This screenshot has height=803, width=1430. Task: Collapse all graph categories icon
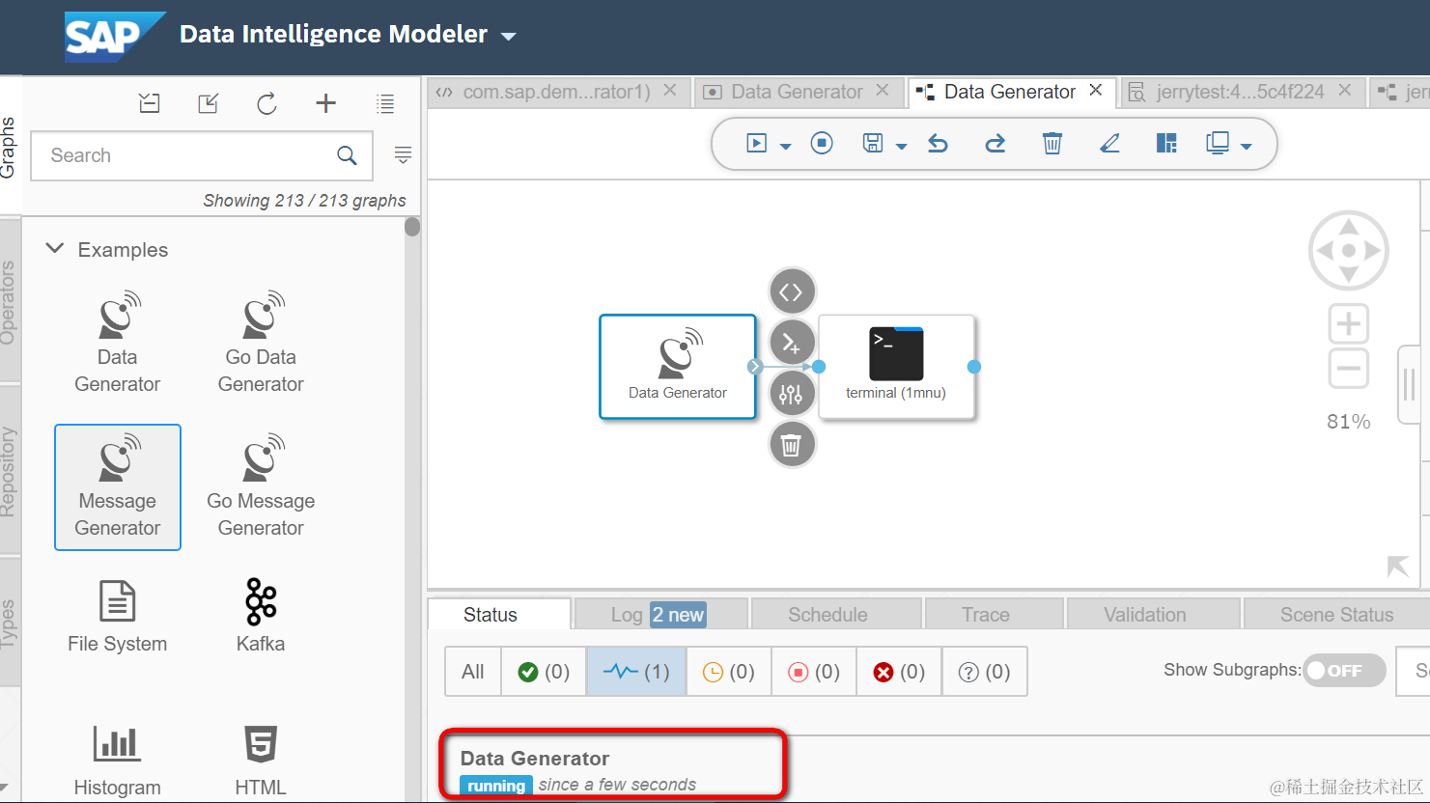point(150,103)
